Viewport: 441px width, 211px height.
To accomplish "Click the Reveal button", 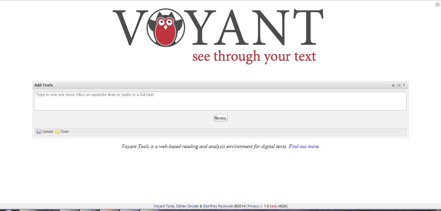I will pyautogui.click(x=220, y=118).
